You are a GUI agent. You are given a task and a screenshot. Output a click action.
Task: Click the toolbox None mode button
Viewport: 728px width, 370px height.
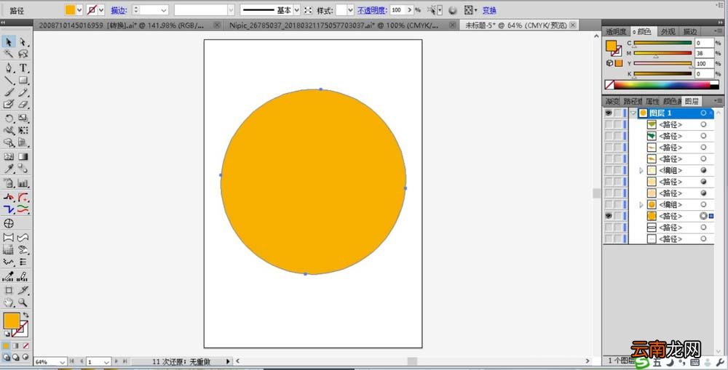point(26,346)
